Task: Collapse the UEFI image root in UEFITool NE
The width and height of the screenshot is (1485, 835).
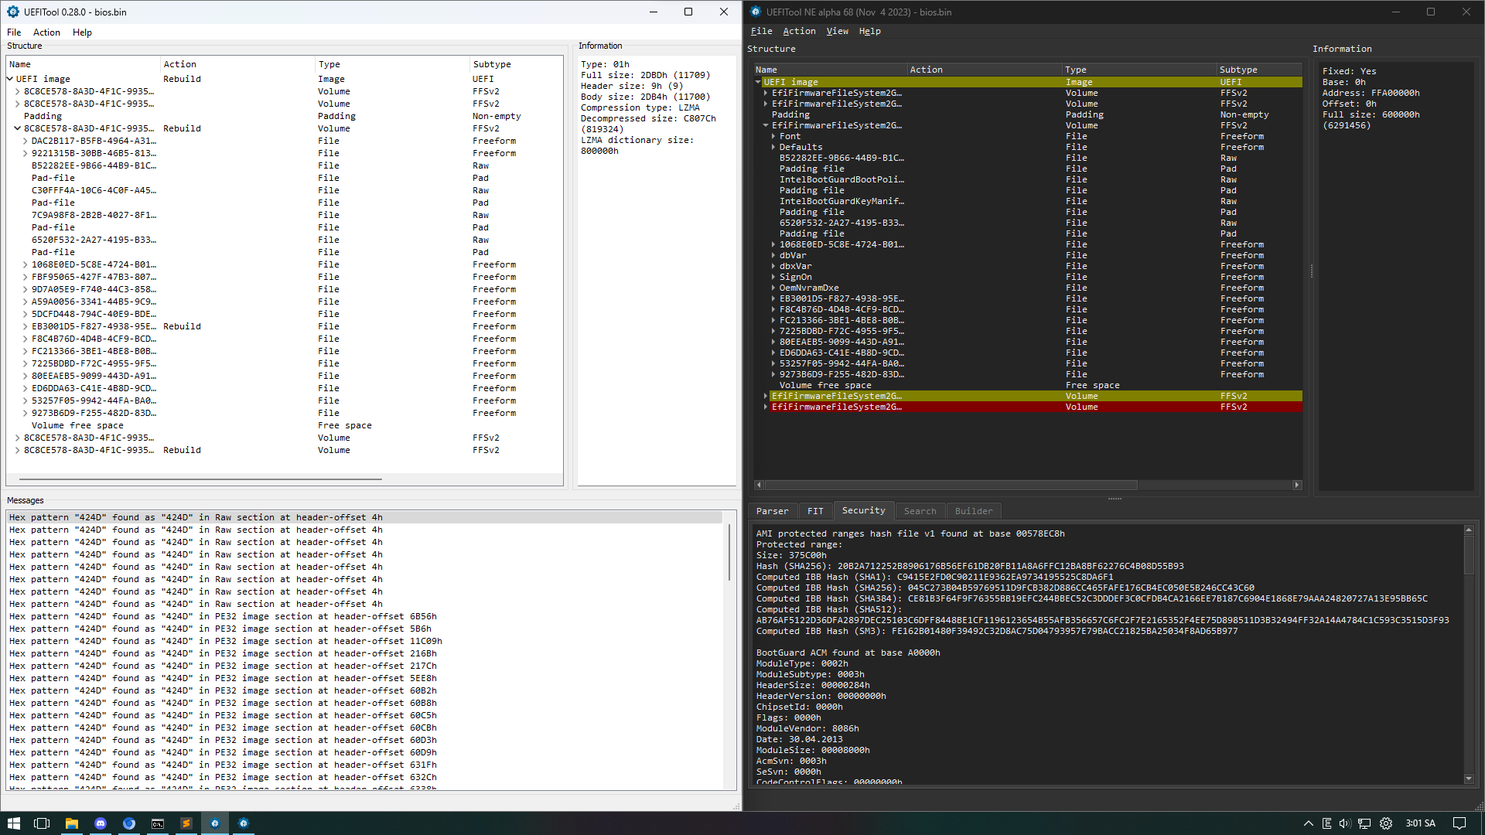Action: point(758,82)
